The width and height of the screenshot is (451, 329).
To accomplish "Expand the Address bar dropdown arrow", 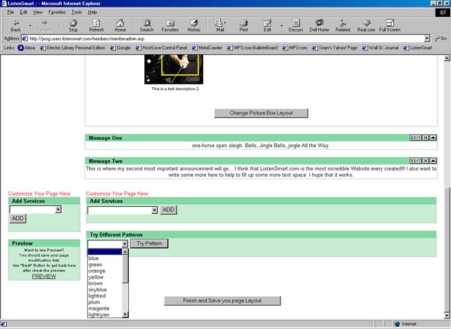I will click(x=427, y=38).
